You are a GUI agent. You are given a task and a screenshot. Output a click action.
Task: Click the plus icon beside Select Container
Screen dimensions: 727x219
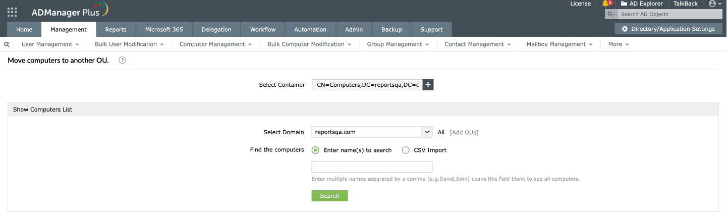428,85
